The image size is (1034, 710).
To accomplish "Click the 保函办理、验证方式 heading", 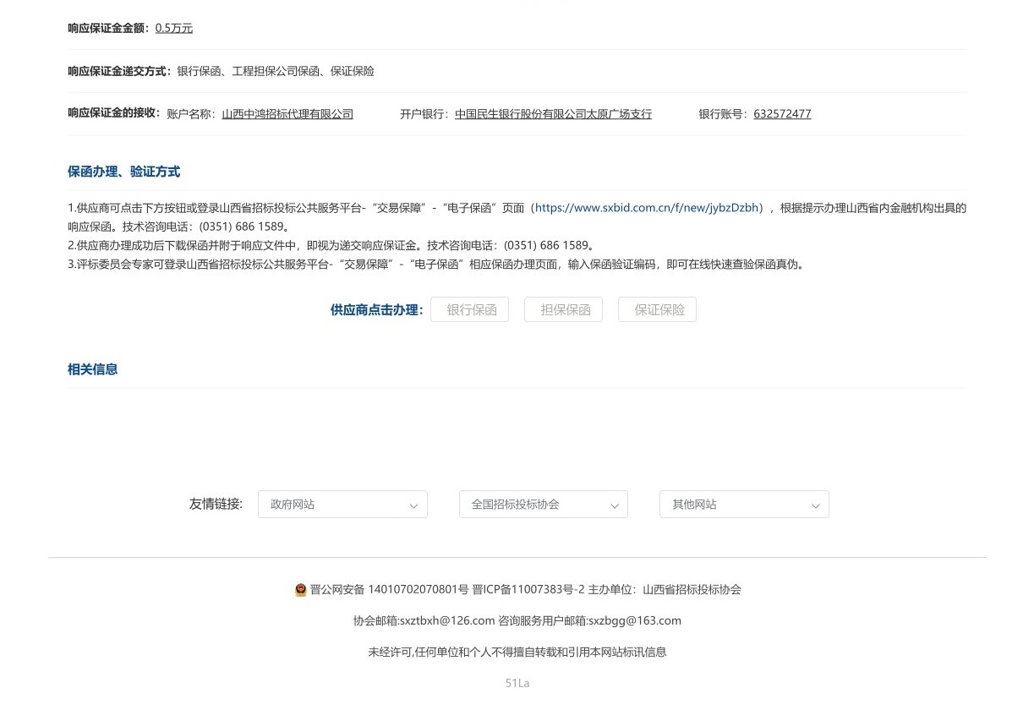I will [x=123, y=172].
